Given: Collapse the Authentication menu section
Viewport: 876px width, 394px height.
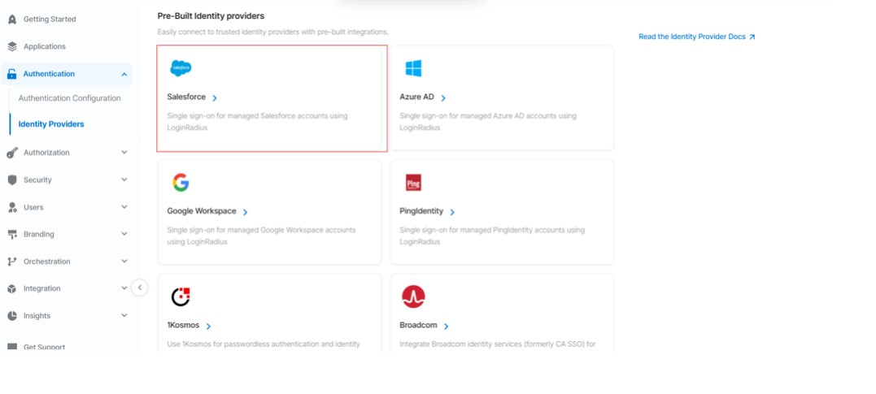Looking at the screenshot, I should pyautogui.click(x=124, y=74).
